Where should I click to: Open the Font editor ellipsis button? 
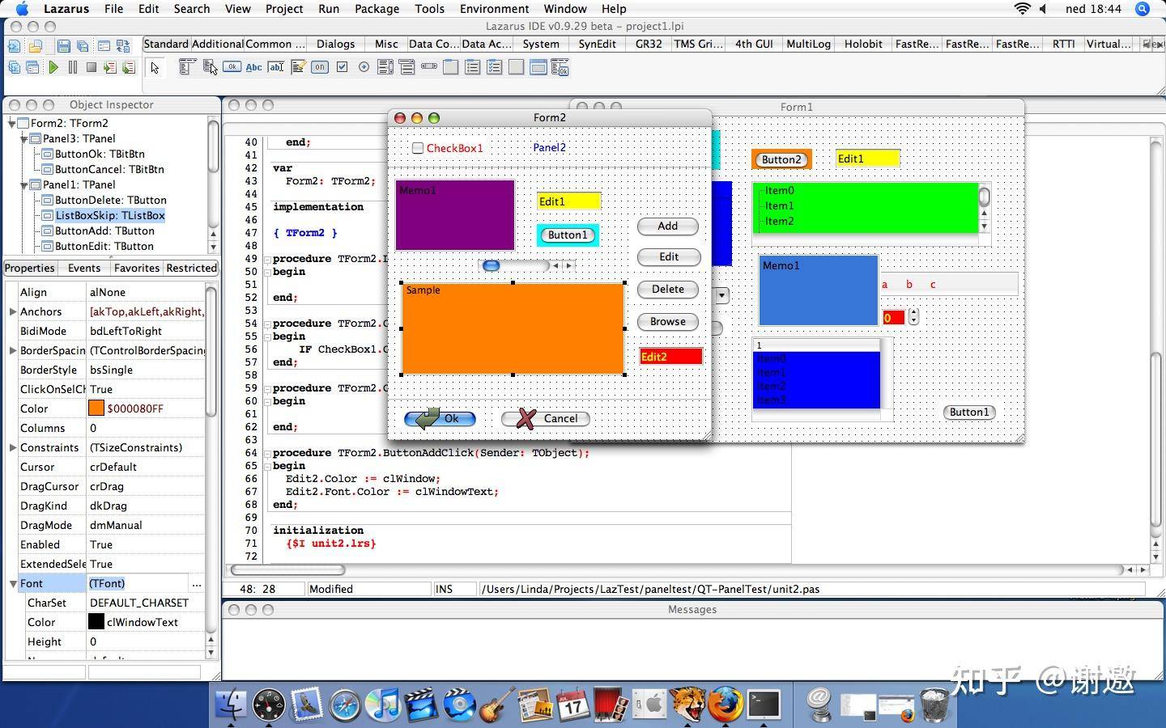tap(197, 583)
